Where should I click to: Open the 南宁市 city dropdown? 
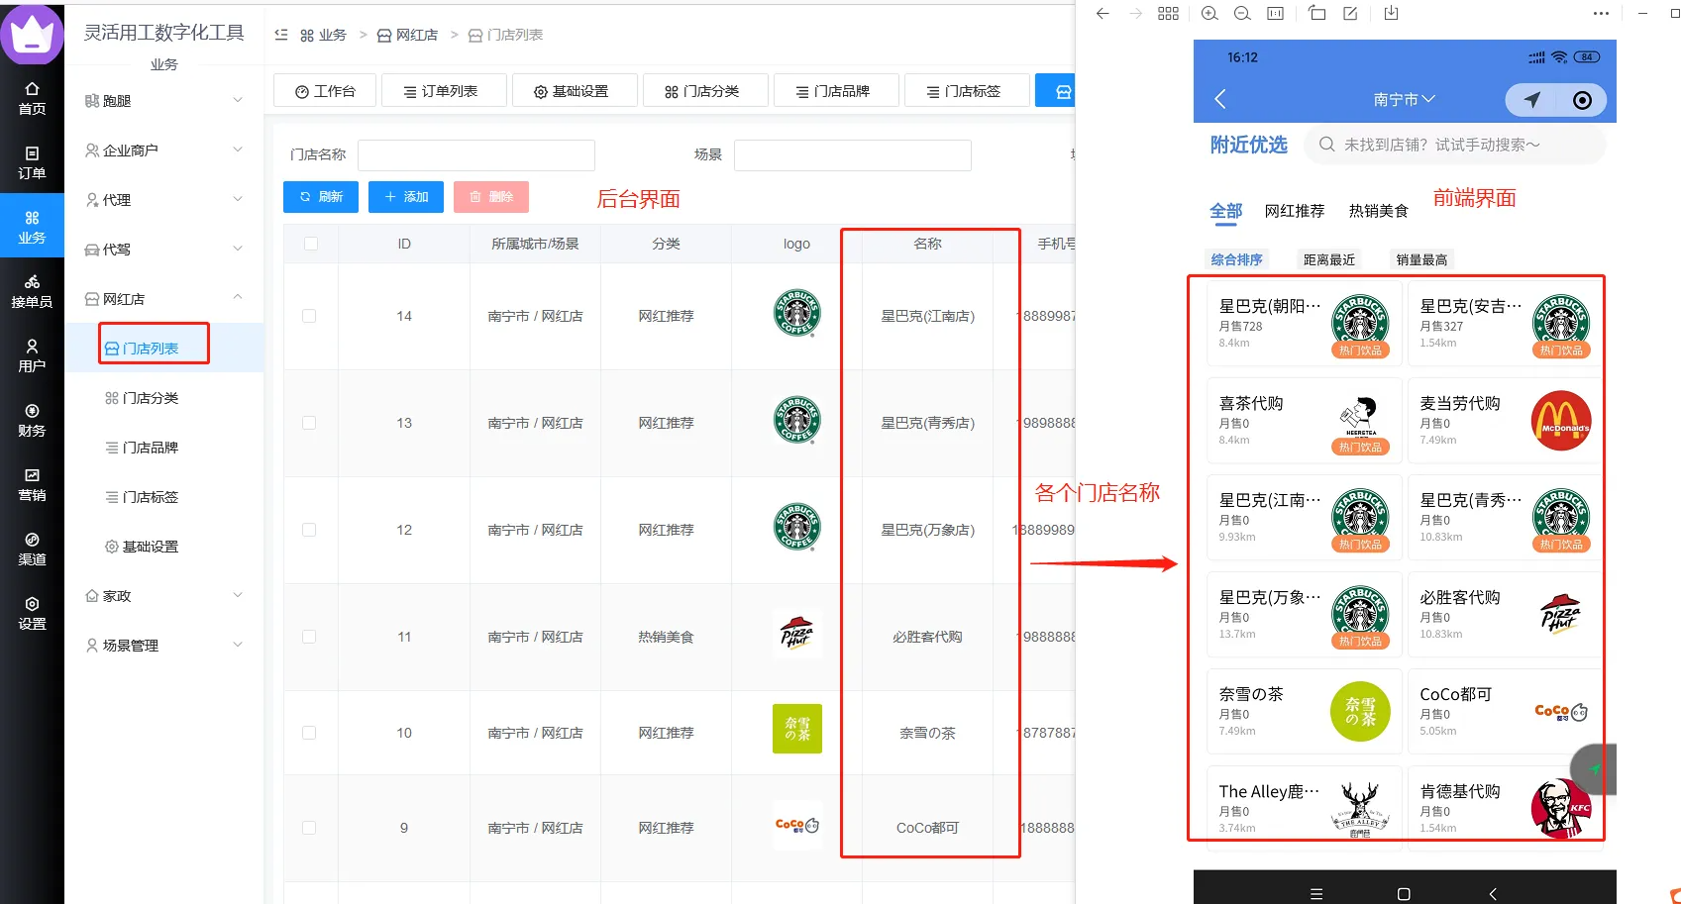click(x=1404, y=99)
